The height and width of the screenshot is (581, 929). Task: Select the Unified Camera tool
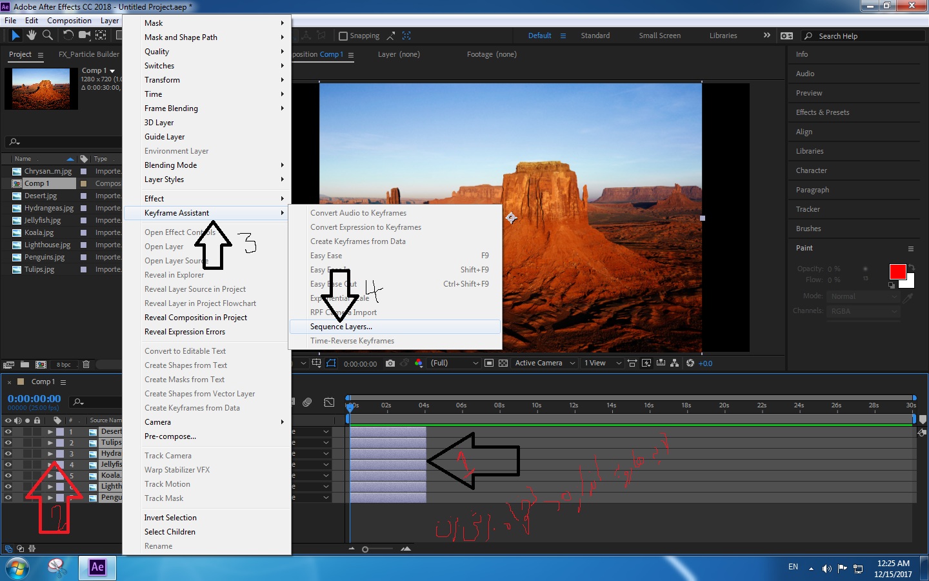pyautogui.click(x=85, y=36)
